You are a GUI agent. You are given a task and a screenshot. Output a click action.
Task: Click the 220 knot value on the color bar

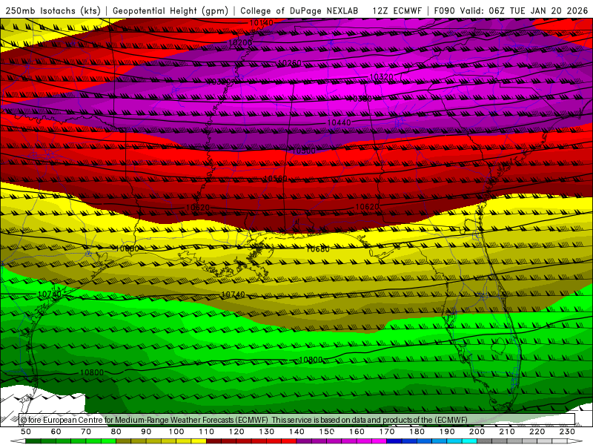(537, 432)
